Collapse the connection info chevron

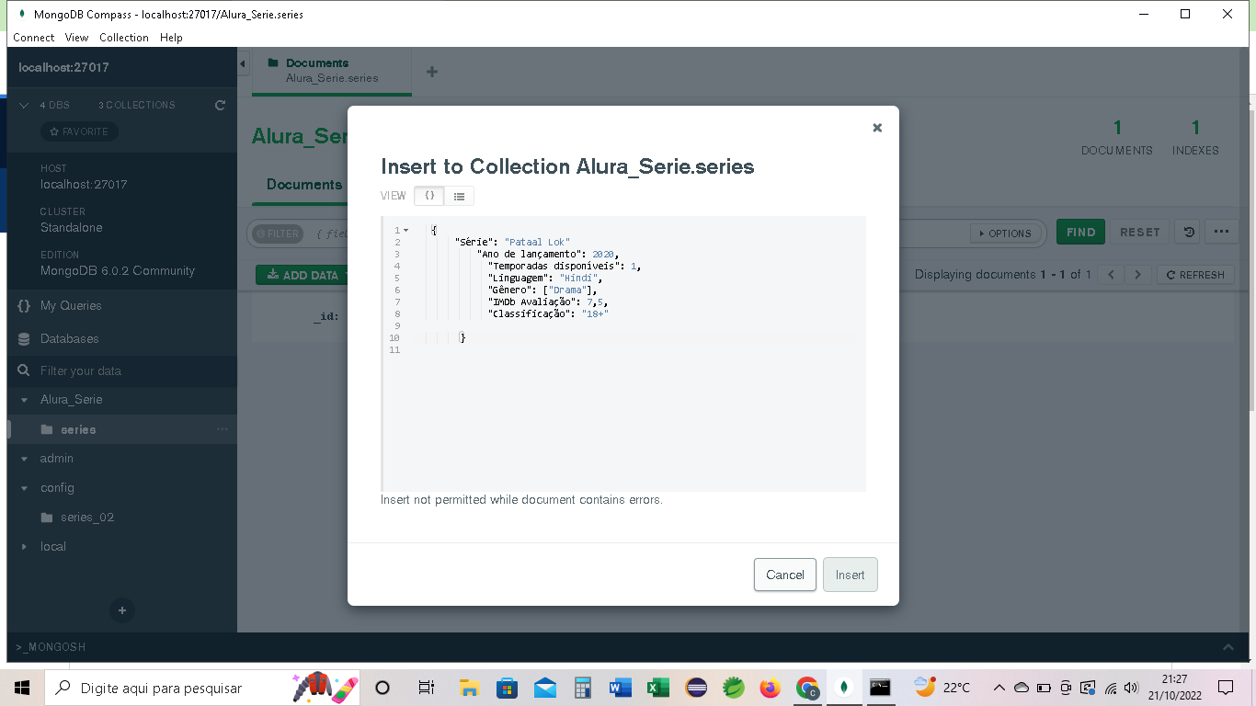click(25, 105)
